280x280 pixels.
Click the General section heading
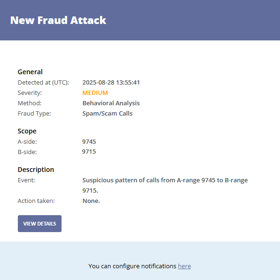(30, 72)
